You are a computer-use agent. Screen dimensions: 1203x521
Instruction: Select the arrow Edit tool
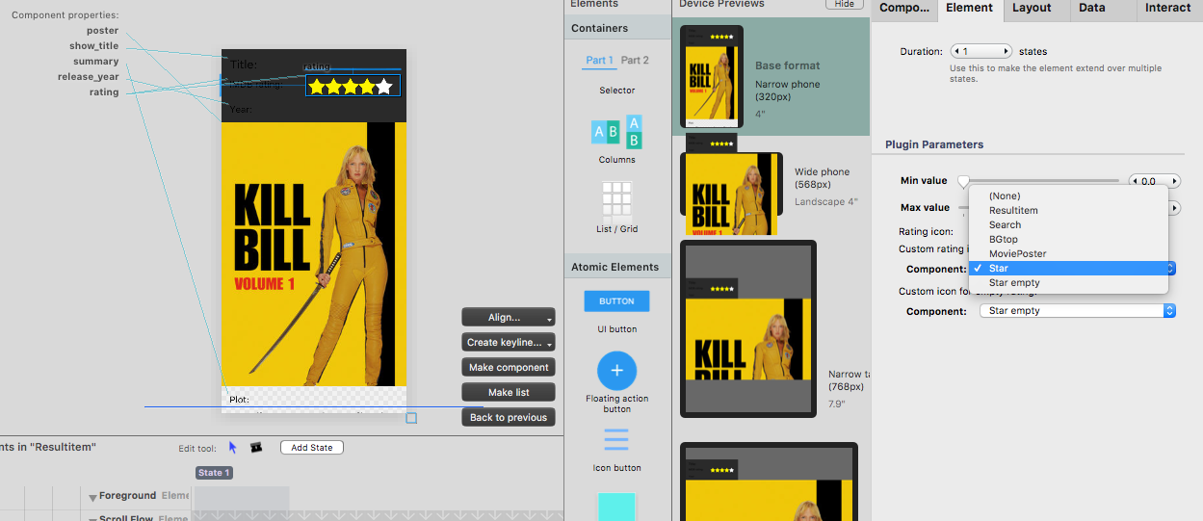[232, 447]
